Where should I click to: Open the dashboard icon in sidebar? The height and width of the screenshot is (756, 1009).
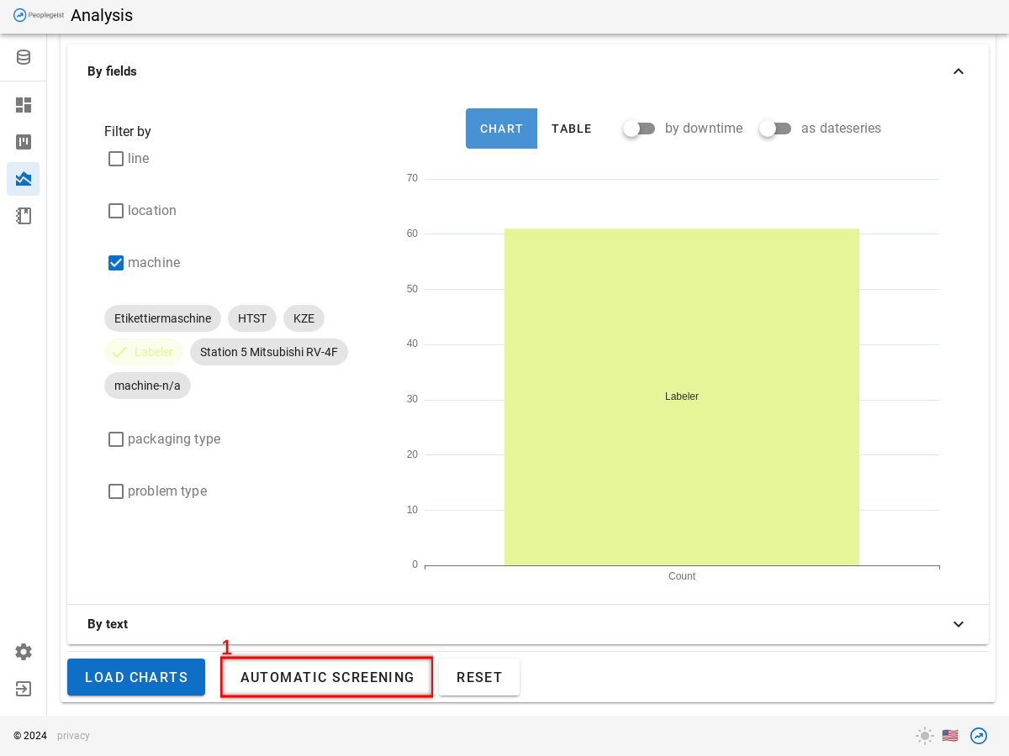[24, 105]
